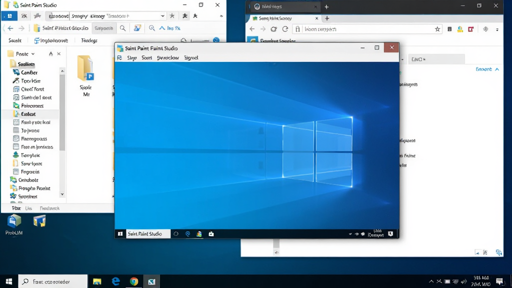Click the icon left of the Slap menu
Image resolution: width=512 pixels, height=288 pixels.
(119, 58)
